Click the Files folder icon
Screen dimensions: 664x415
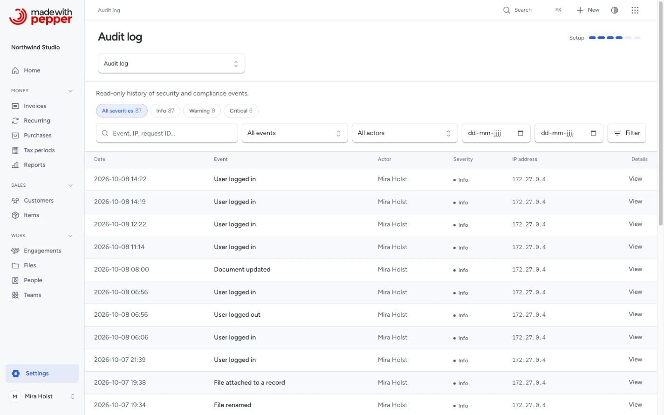click(15, 265)
